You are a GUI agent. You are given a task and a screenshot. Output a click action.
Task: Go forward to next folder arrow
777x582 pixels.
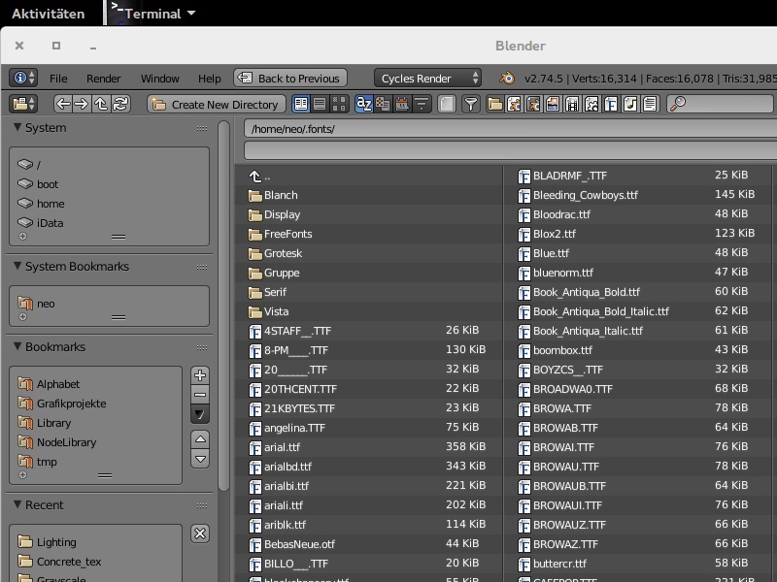pyautogui.click(x=82, y=104)
